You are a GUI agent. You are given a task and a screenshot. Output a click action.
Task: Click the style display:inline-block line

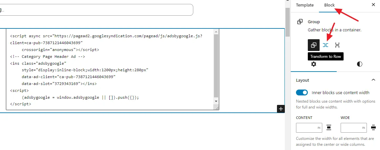[x=85, y=70]
